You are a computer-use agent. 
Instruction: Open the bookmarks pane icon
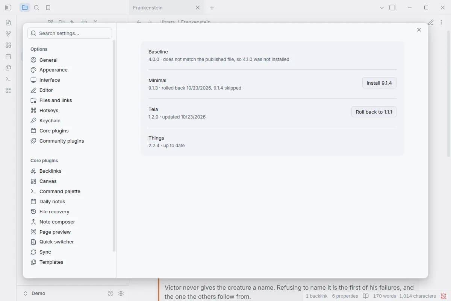coord(48,8)
